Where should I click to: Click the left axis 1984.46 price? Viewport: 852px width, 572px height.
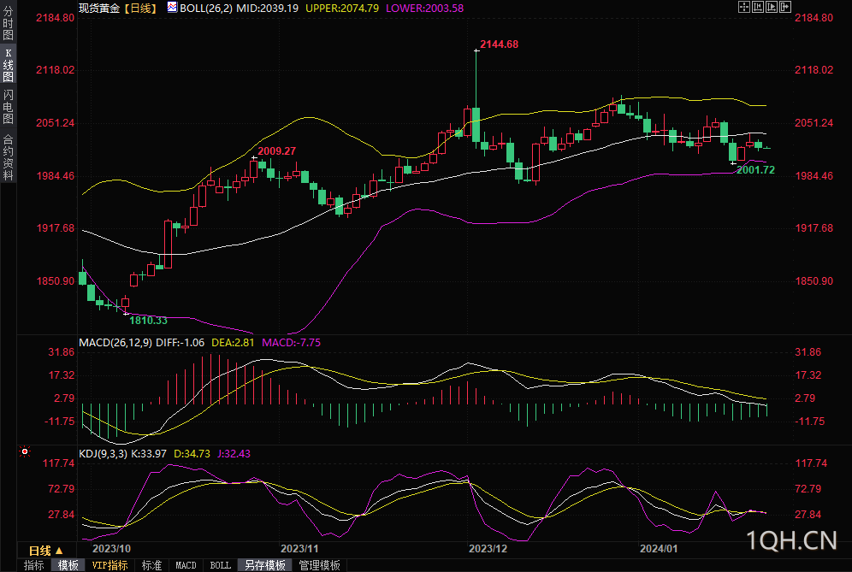(x=56, y=175)
